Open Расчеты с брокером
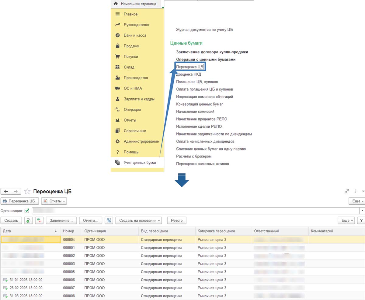 click(194, 156)
